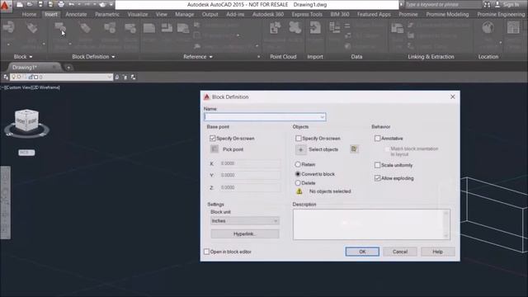The image size is (528, 297).
Task: Click the Description box scrollbar
Action: [x=446, y=224]
